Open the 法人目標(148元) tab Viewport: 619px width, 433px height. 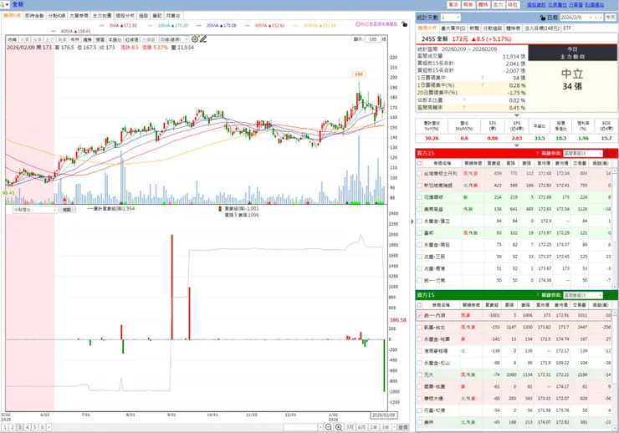click(x=542, y=28)
